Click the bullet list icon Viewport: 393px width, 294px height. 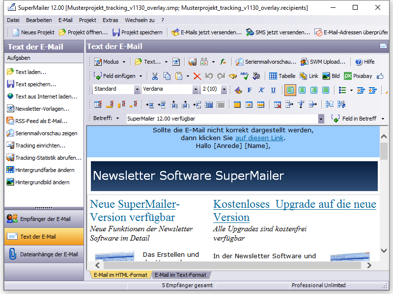coord(342,90)
